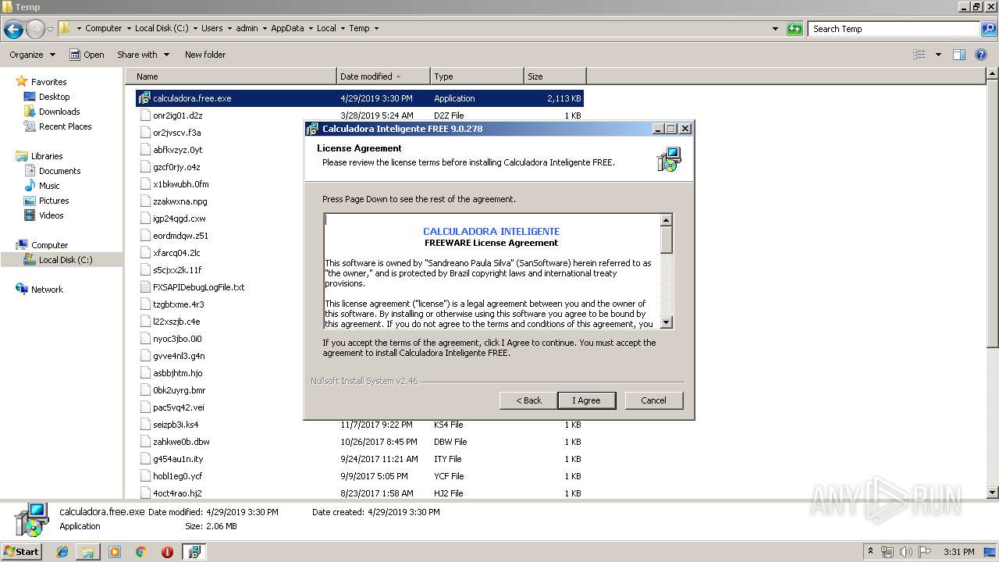Open the Documents library
The height and width of the screenshot is (562, 999).
[59, 171]
